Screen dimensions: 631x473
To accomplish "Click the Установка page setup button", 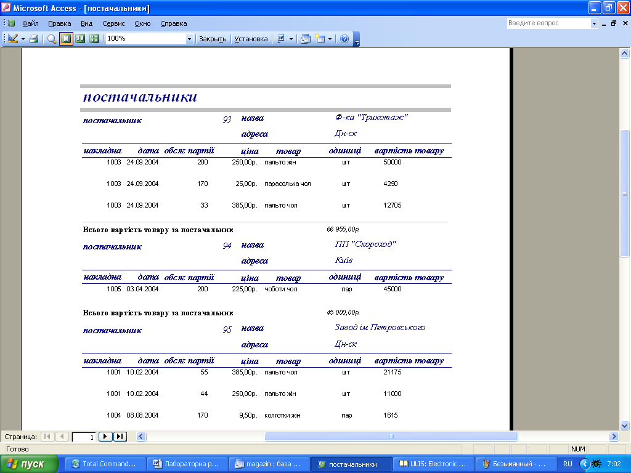I will [x=251, y=39].
